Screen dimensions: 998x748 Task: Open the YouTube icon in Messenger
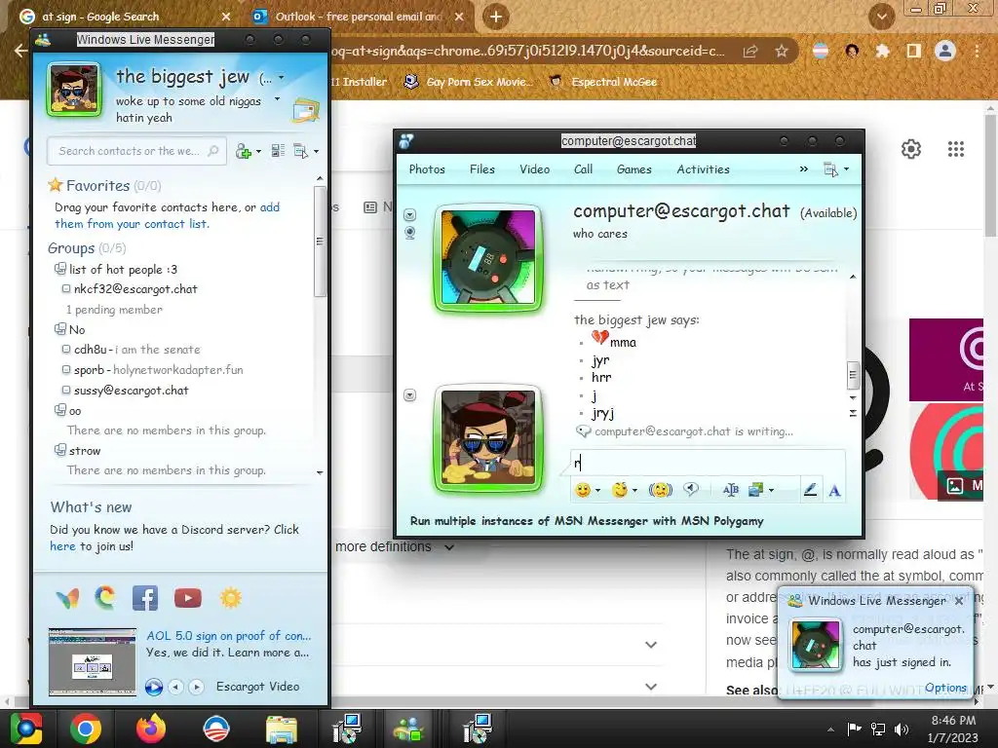(188, 598)
